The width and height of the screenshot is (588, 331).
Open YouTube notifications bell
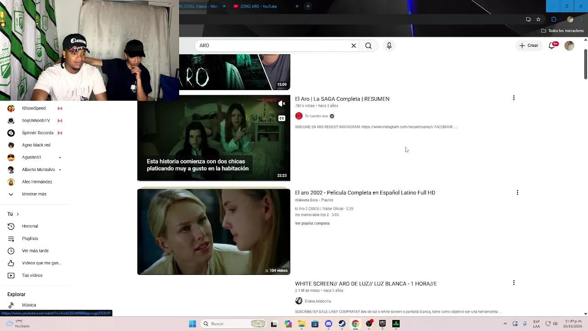click(x=552, y=46)
